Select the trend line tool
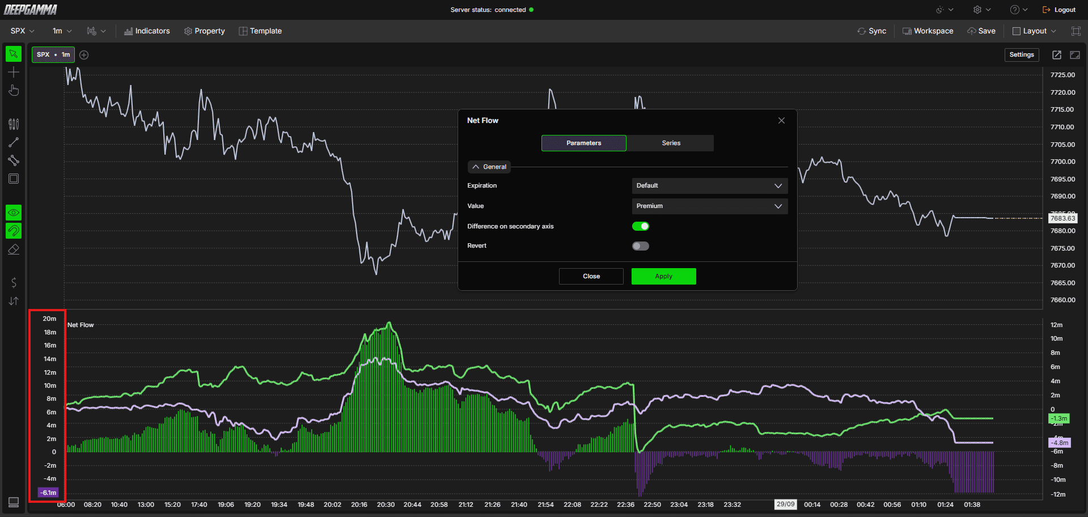The image size is (1088, 517). pyautogui.click(x=14, y=142)
